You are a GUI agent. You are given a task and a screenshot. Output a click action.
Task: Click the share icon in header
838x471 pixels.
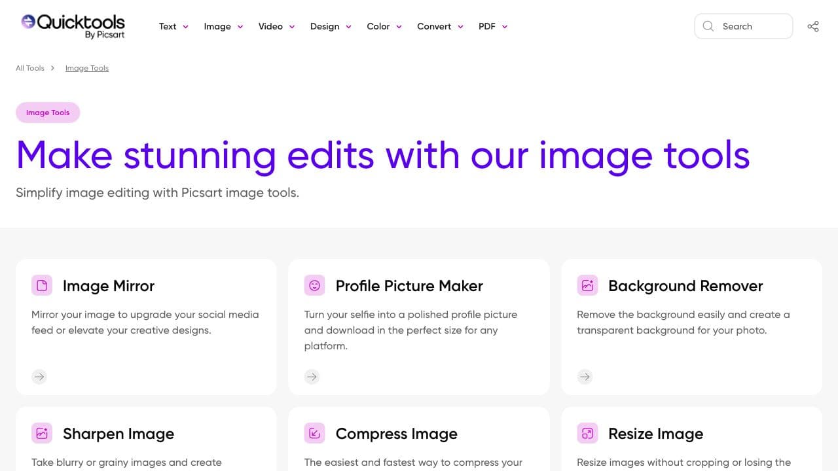pos(813,26)
